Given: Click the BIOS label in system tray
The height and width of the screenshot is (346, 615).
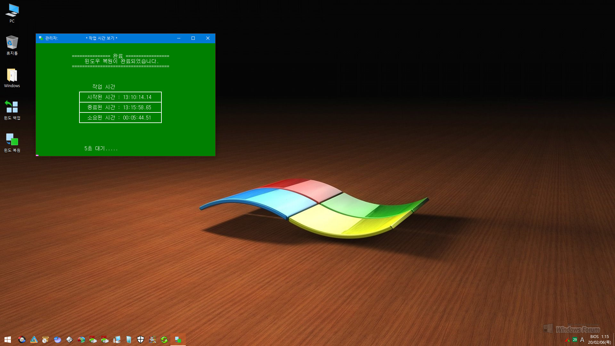Looking at the screenshot, I should [594, 337].
